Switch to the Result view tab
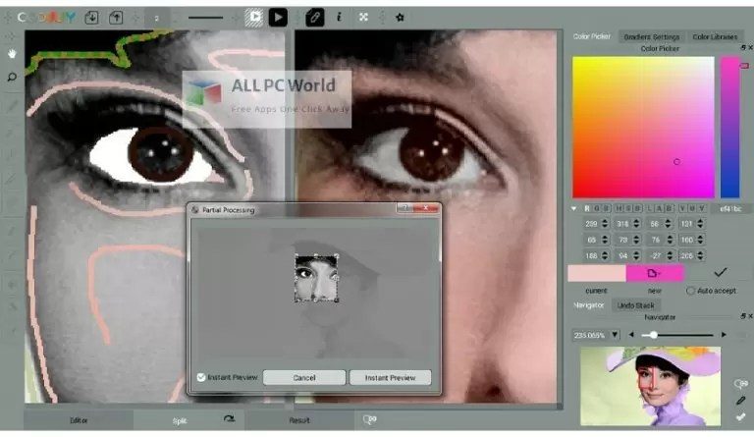This screenshot has height=437, width=754. pos(299,420)
